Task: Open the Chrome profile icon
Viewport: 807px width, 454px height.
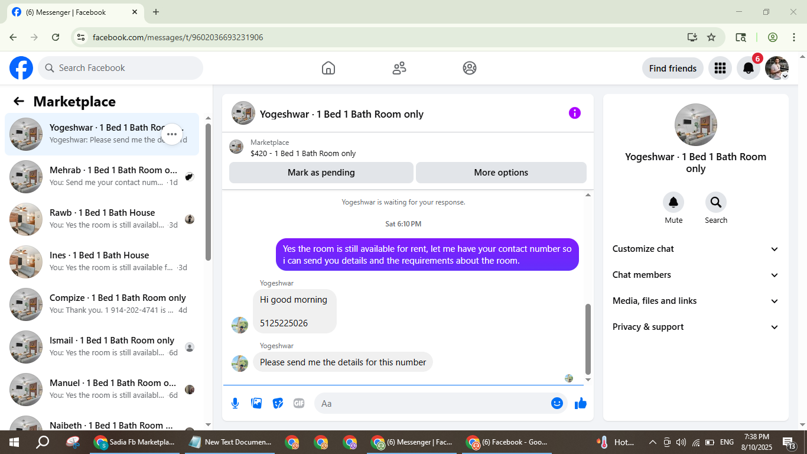Action: click(x=773, y=37)
